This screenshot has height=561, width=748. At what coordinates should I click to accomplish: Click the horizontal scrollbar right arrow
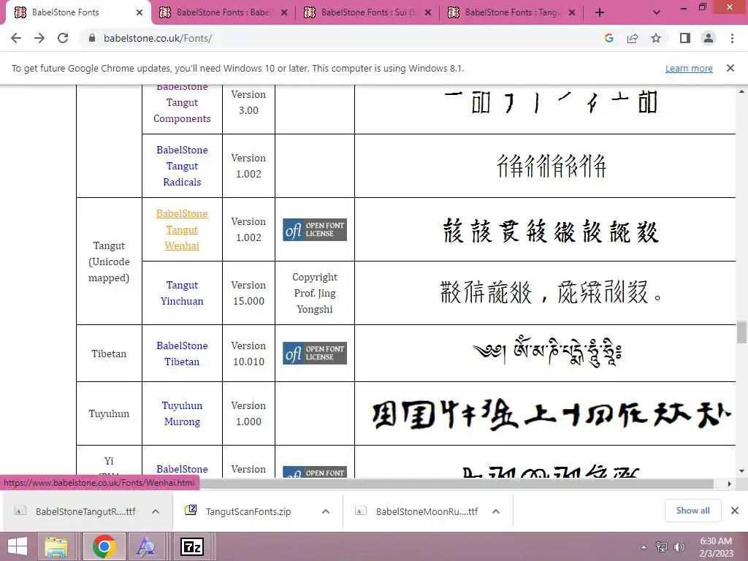click(730, 484)
